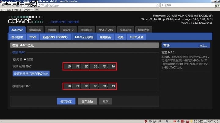The height and width of the screenshot is (123, 220).
Task: Click WAN MAC field containing 3E
Action: (x=94, y=66)
